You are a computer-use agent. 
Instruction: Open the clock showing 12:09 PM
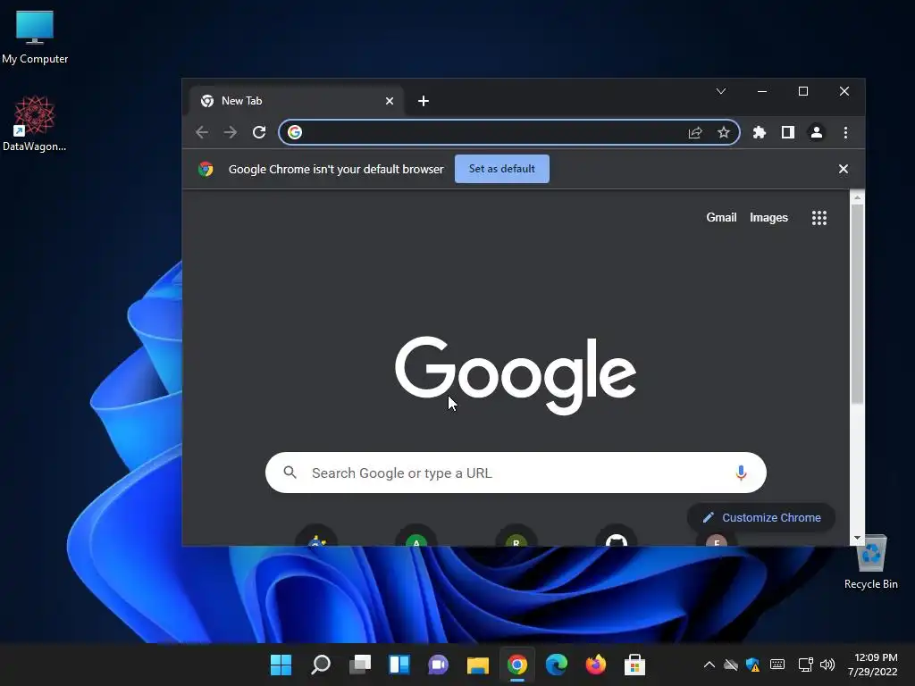click(872, 665)
